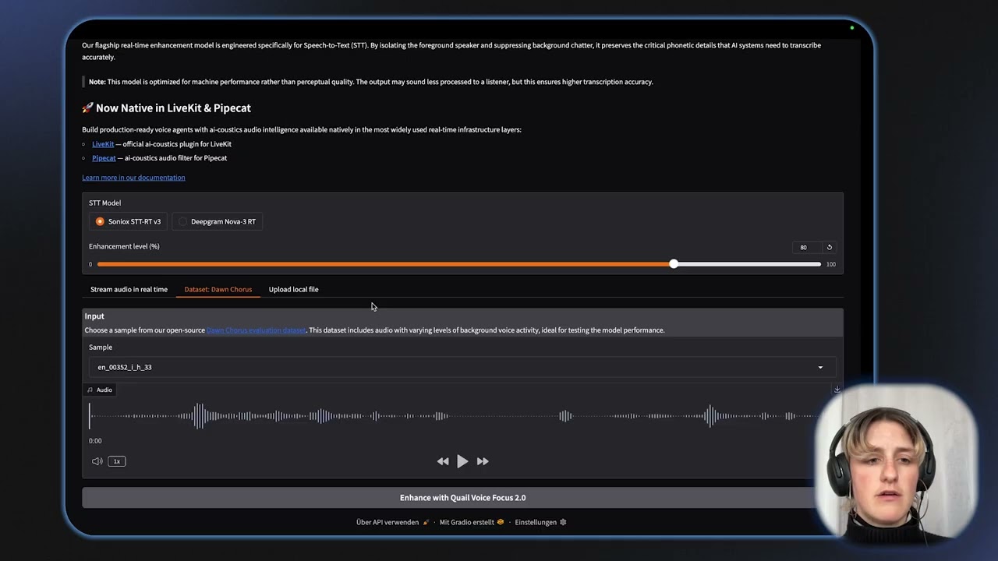998x561 pixels.
Task: Click the 0:00 audio timestamp
Action: (95, 441)
